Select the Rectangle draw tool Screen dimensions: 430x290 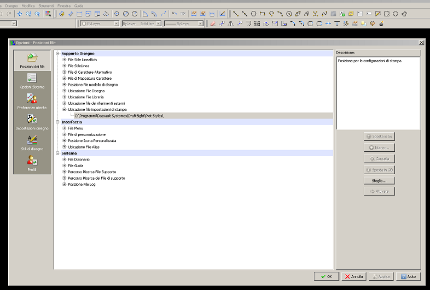click(x=263, y=14)
